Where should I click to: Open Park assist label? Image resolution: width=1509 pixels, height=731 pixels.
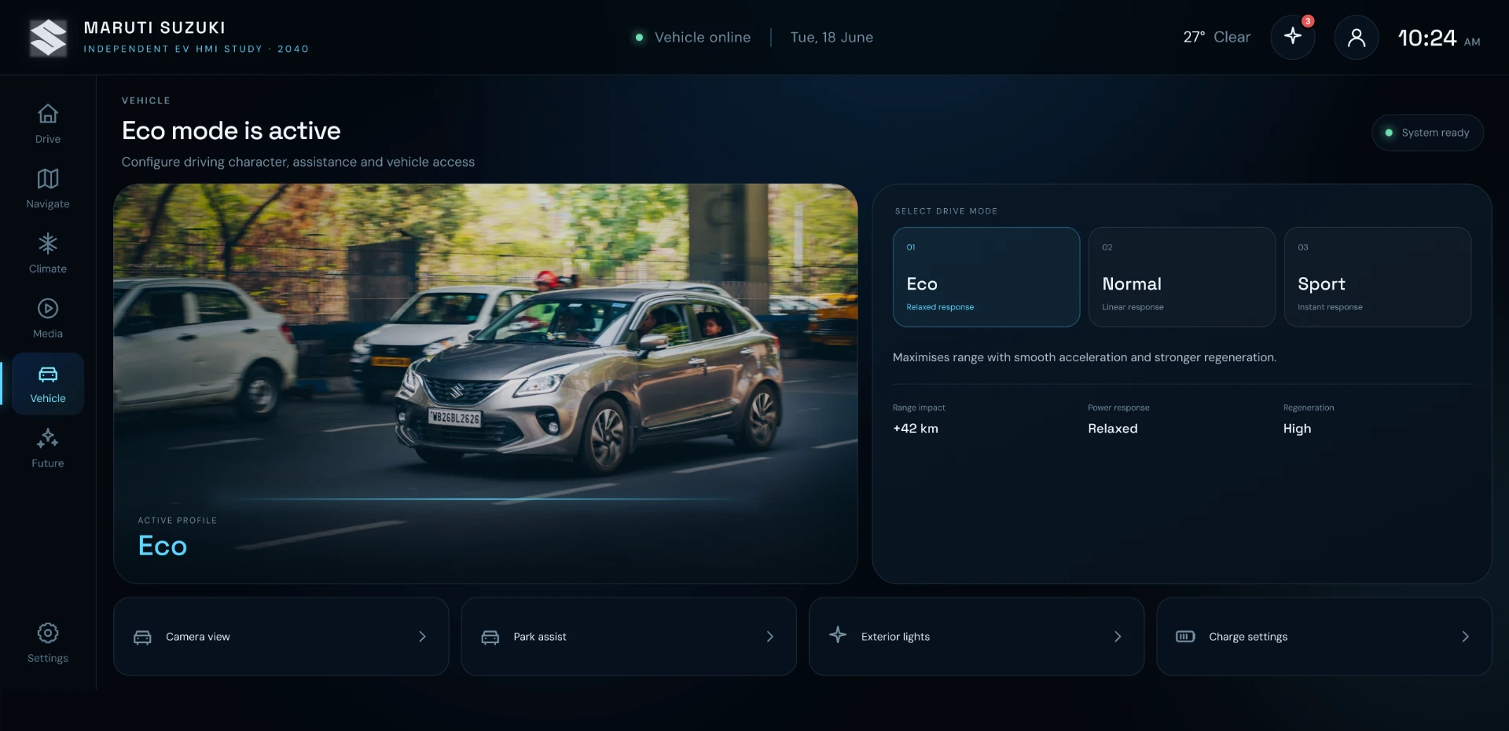540,637
